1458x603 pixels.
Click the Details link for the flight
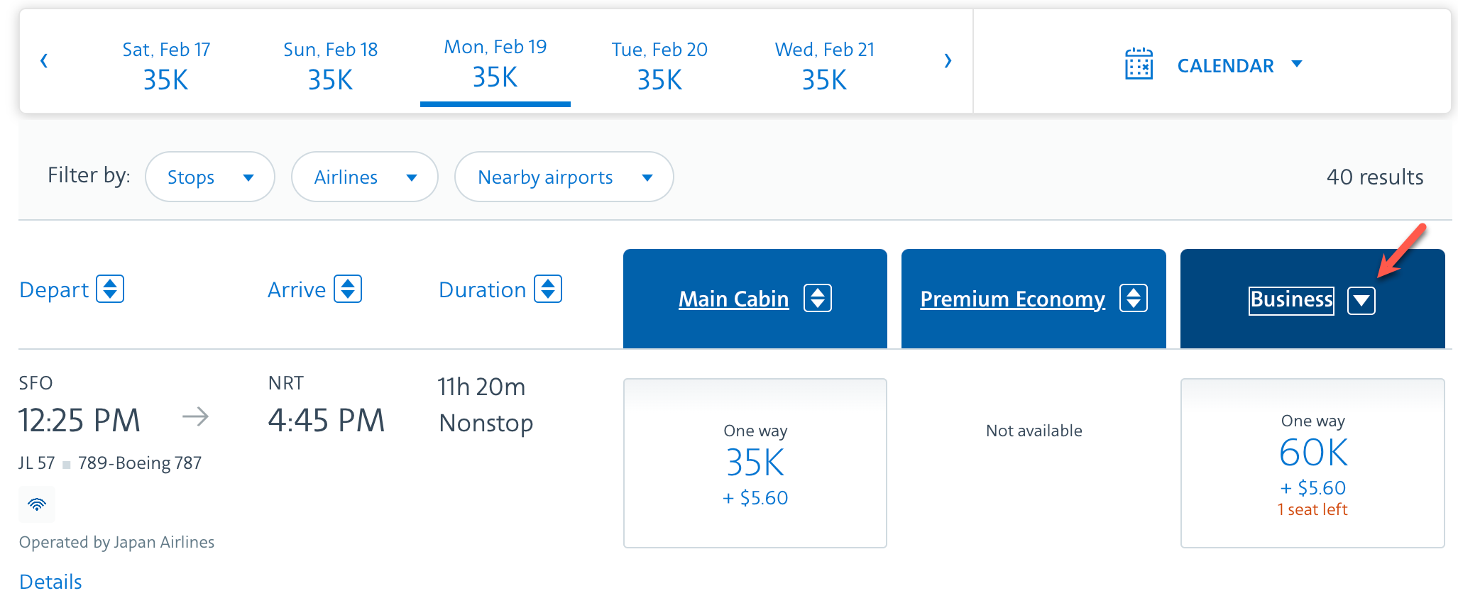[50, 581]
